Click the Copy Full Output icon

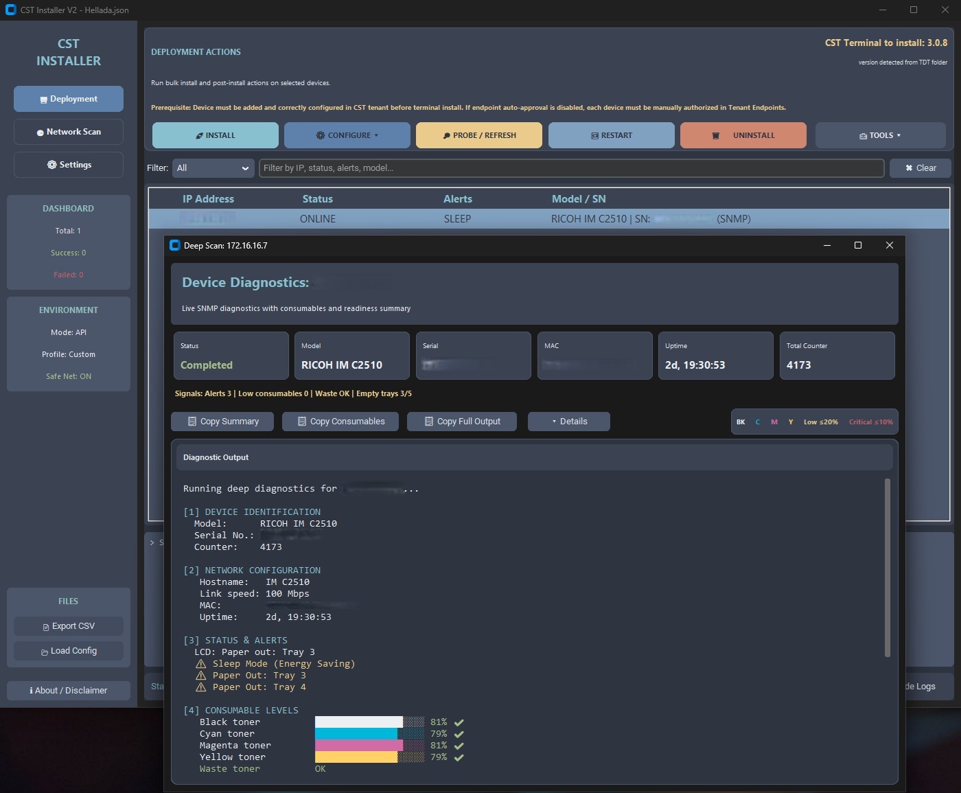pyautogui.click(x=429, y=422)
